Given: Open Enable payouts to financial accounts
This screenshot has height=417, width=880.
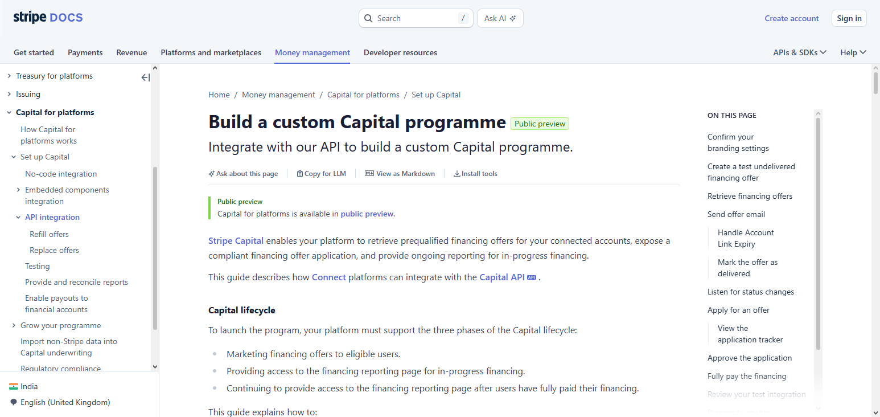Looking at the screenshot, I should 56,304.
